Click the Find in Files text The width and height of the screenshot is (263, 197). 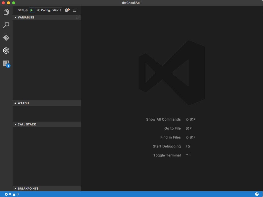point(171,137)
